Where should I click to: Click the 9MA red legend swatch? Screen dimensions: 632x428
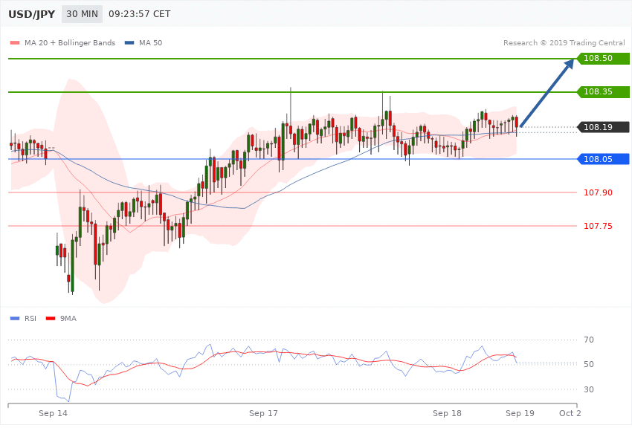click(51, 319)
